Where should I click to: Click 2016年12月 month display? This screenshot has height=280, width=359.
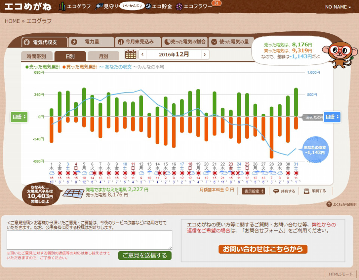pos(174,55)
